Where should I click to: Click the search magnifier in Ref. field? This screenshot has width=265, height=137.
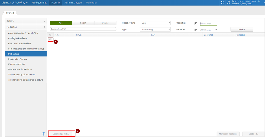[52, 29]
